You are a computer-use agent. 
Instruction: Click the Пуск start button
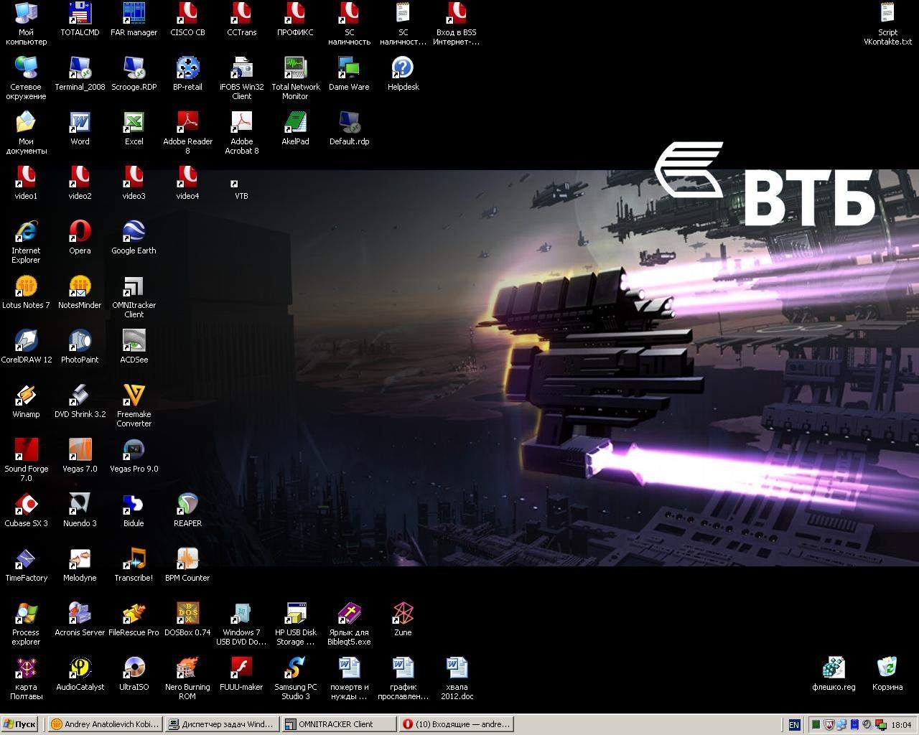click(x=20, y=724)
